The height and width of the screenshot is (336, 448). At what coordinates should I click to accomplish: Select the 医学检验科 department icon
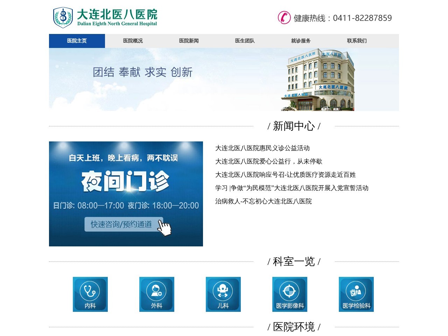coord(356,294)
